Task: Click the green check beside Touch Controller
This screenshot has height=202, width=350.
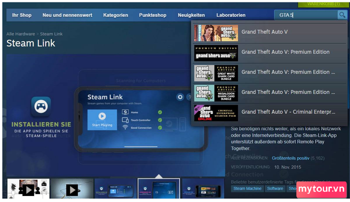Action: [160, 120]
